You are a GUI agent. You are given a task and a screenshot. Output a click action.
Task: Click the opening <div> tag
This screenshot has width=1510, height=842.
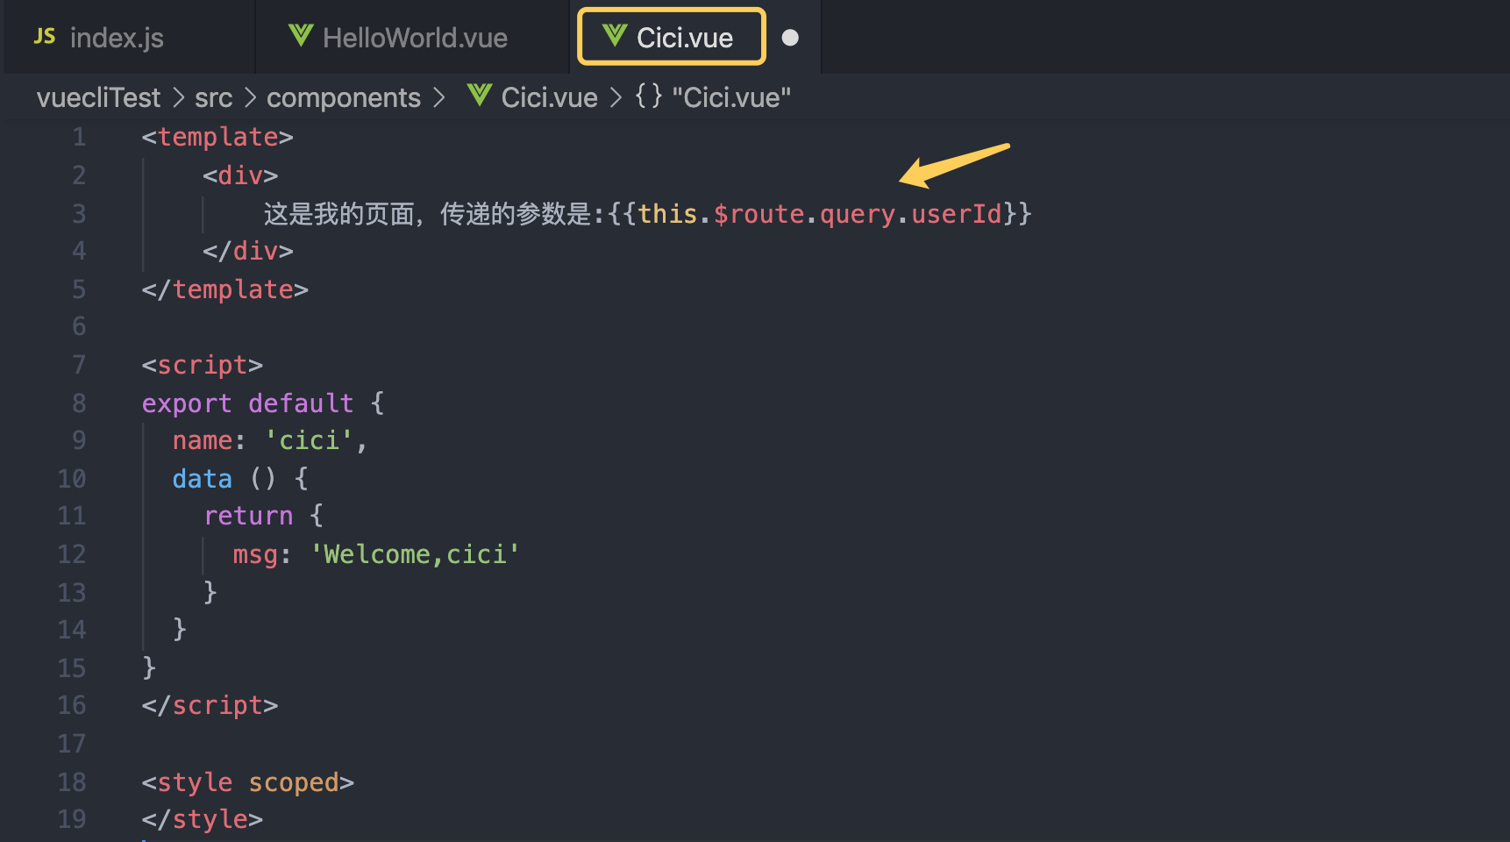(x=240, y=175)
